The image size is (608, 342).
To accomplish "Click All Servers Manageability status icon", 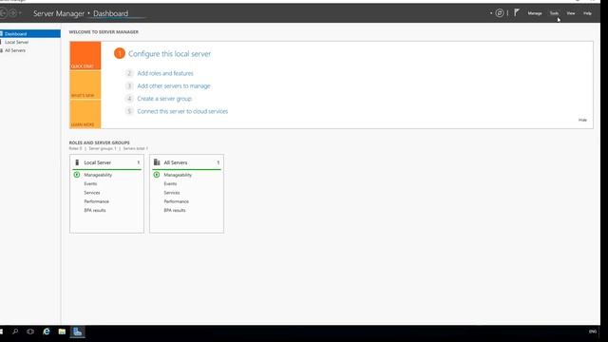I will 157,175.
